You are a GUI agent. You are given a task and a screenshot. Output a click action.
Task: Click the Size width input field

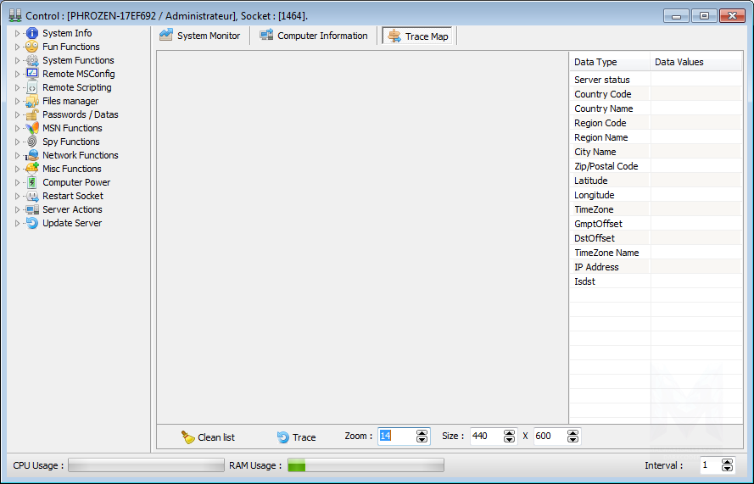click(486, 437)
